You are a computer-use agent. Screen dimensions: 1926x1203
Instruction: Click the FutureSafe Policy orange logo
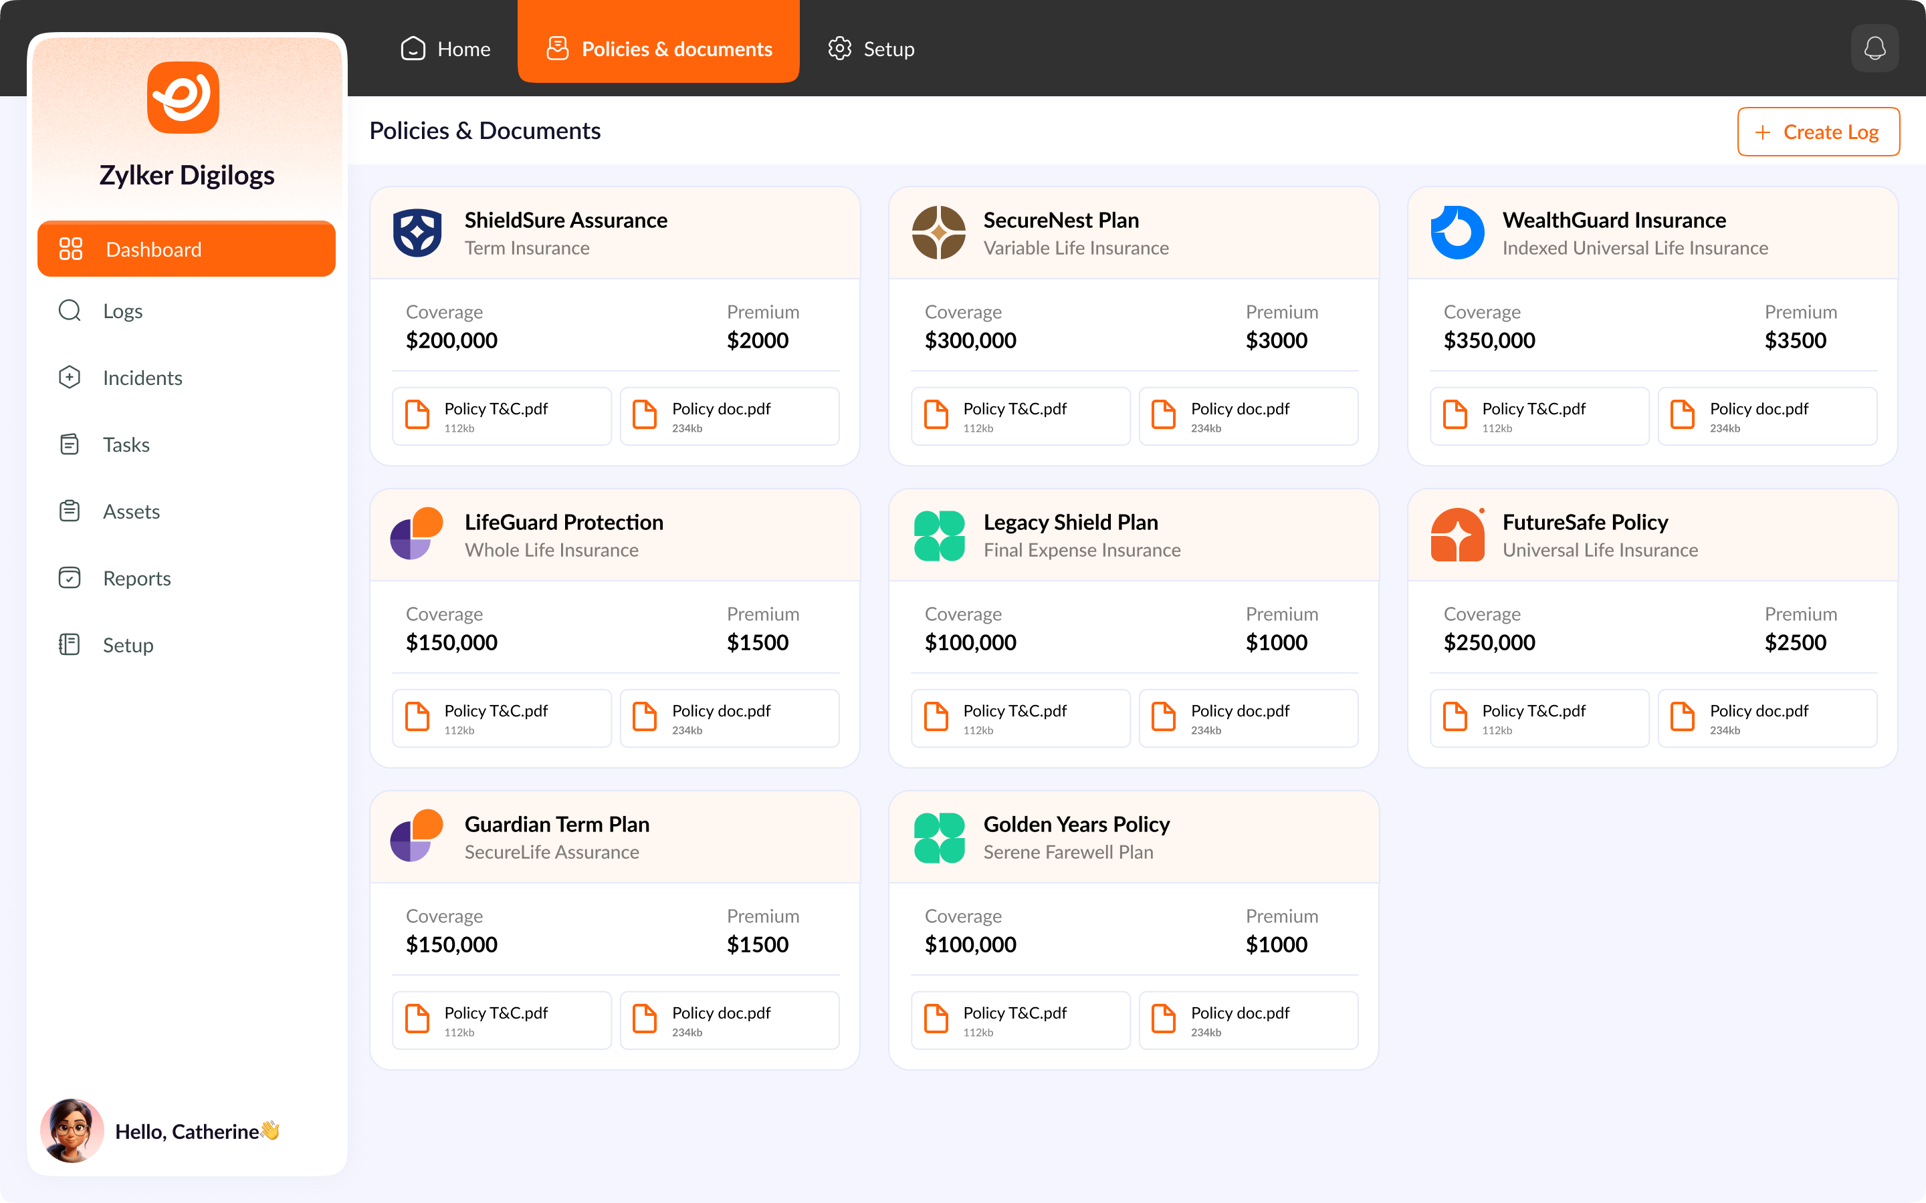1457,535
